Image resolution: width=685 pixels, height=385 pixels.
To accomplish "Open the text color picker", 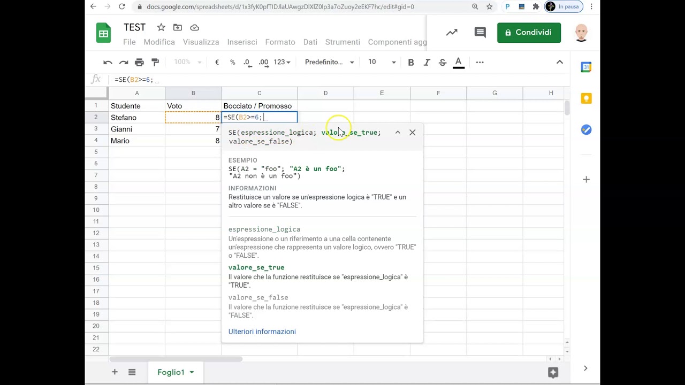I will coord(458,62).
